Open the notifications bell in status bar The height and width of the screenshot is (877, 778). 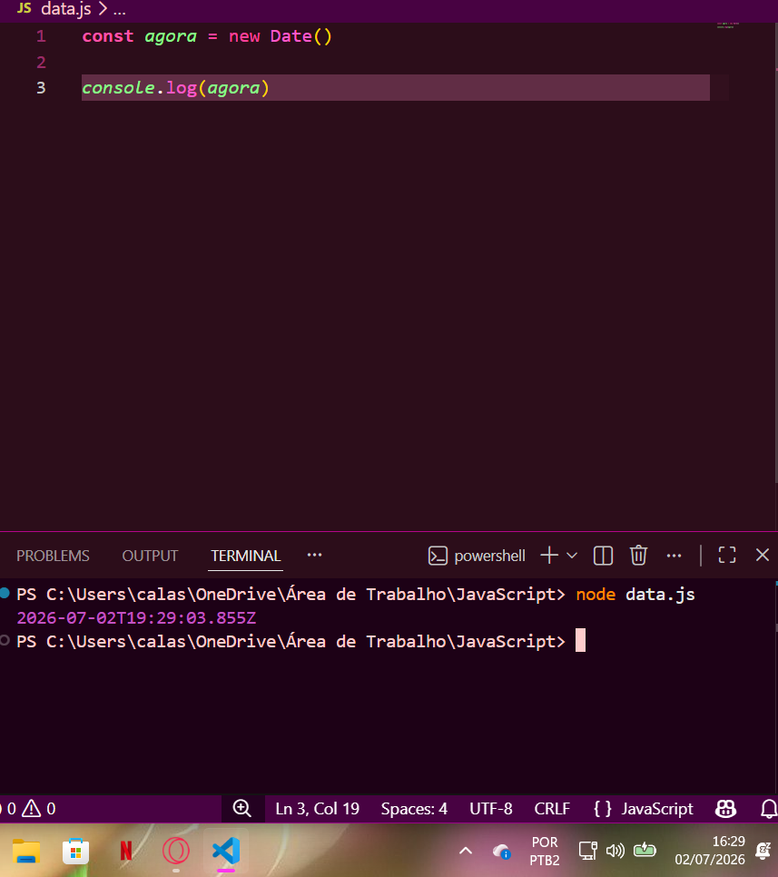(x=769, y=809)
